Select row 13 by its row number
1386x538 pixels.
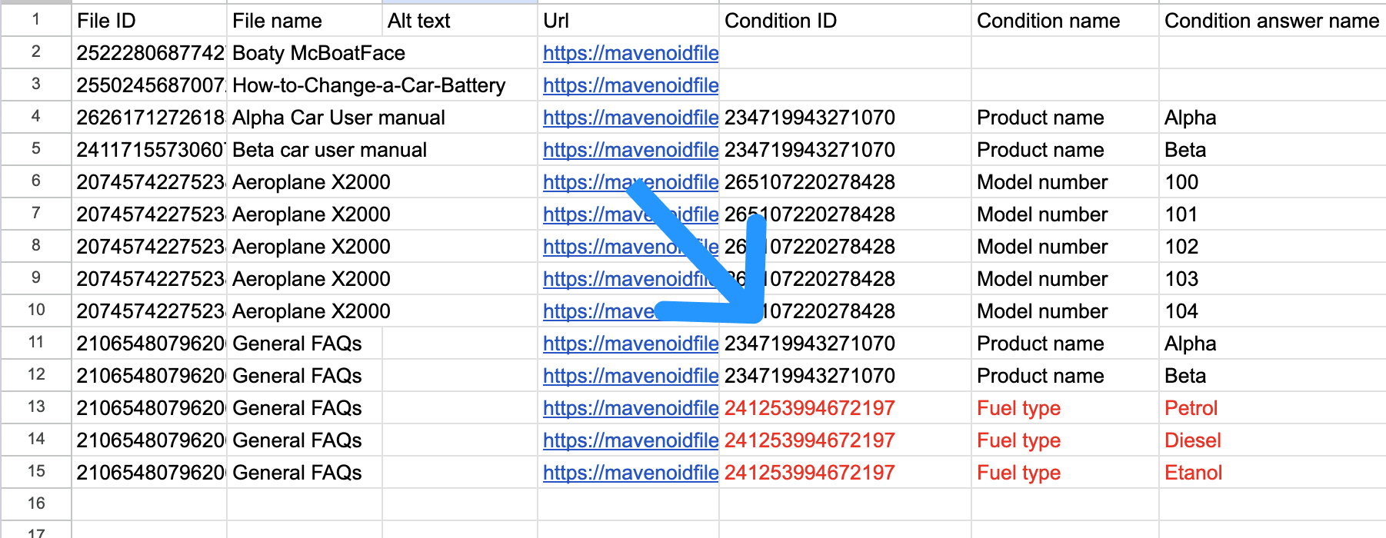pos(36,407)
